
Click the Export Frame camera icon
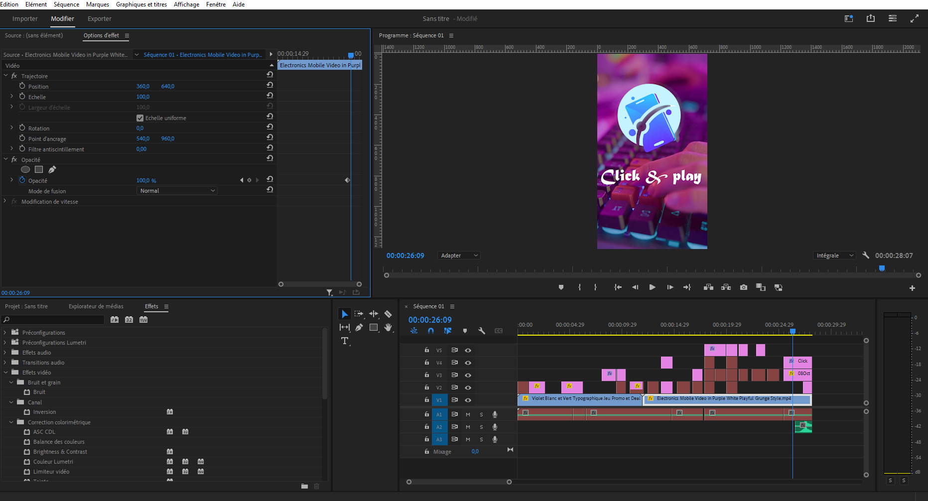[x=743, y=287]
